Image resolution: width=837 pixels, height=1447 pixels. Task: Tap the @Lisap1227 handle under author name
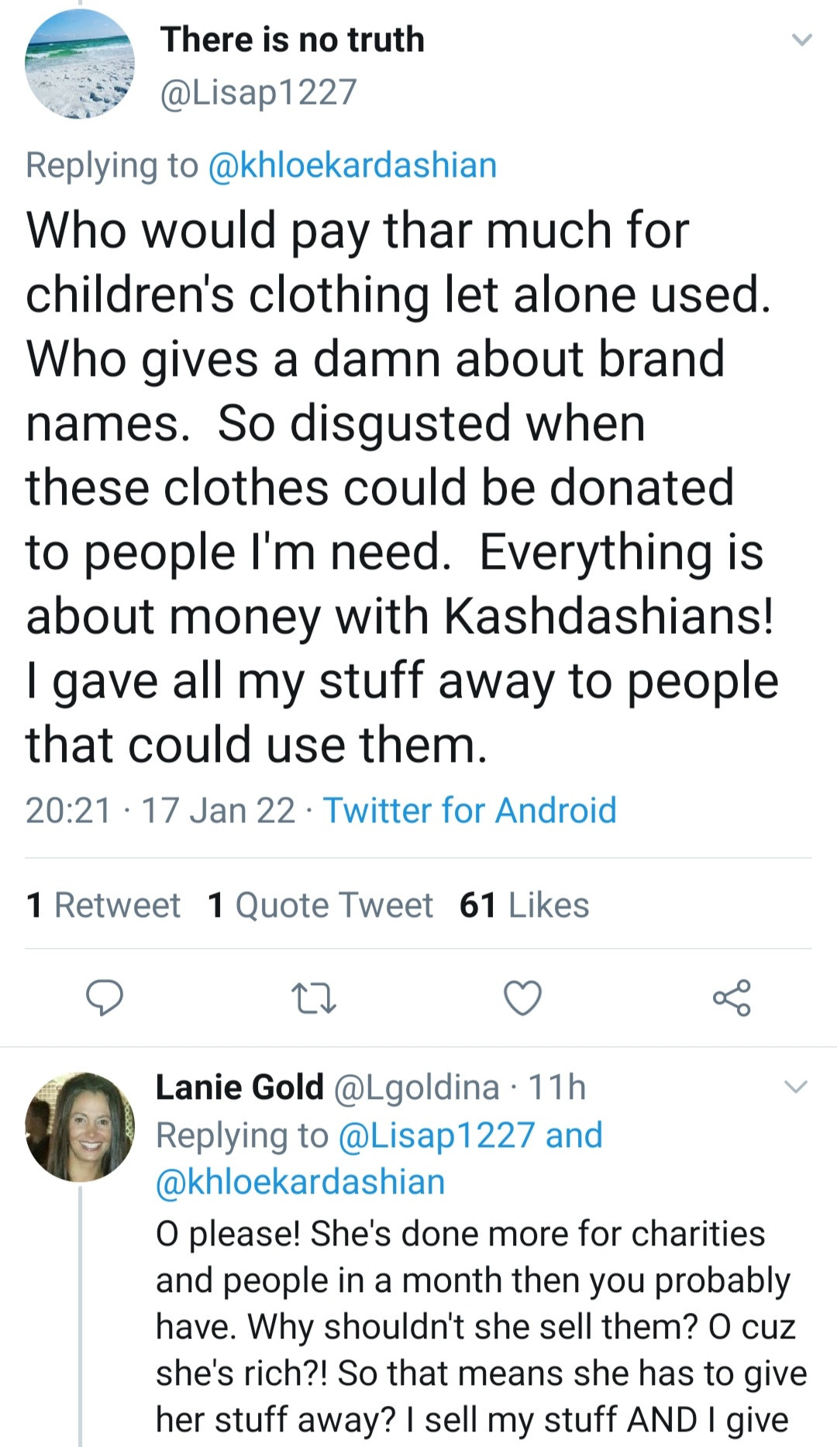258,92
